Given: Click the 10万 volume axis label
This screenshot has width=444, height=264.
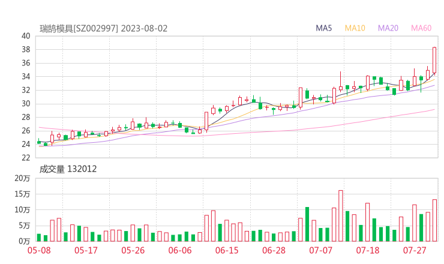Looking at the screenshot, I should [x=22, y=210].
